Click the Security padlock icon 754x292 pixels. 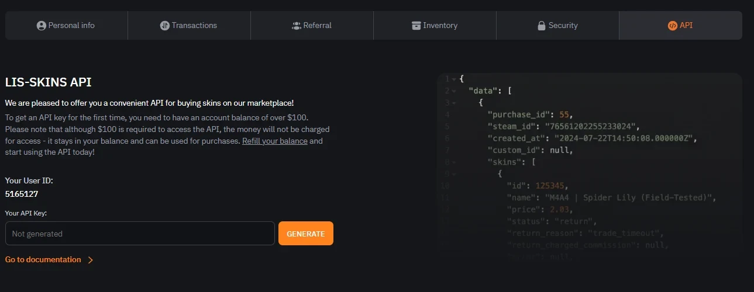click(x=542, y=26)
